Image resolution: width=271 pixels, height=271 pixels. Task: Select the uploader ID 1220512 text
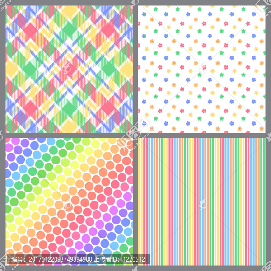134,259
